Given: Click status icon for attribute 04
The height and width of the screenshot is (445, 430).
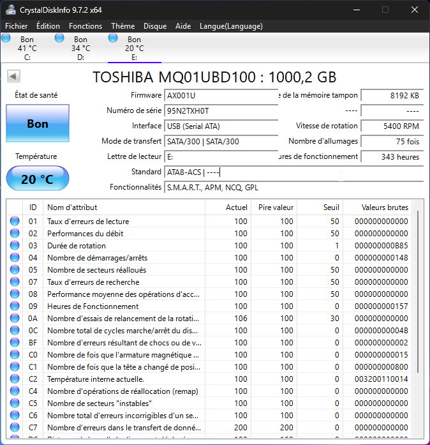Looking at the screenshot, I should pyautogui.click(x=15, y=258).
